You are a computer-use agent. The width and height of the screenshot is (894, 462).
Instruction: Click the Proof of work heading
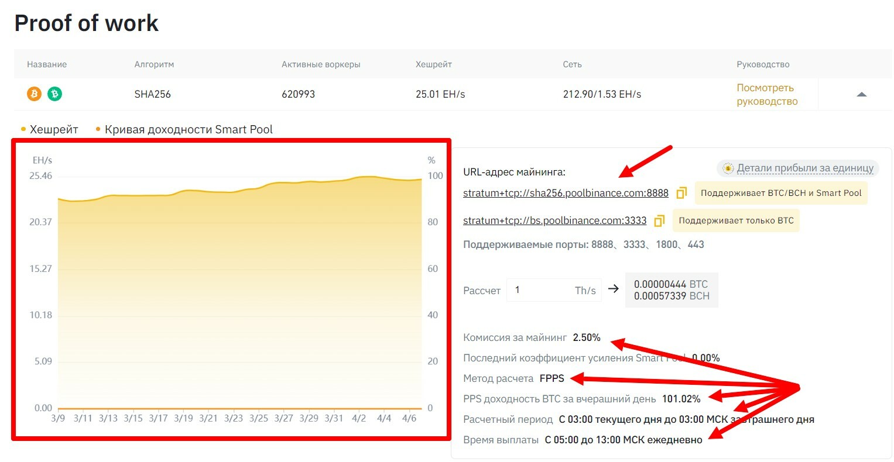[86, 23]
